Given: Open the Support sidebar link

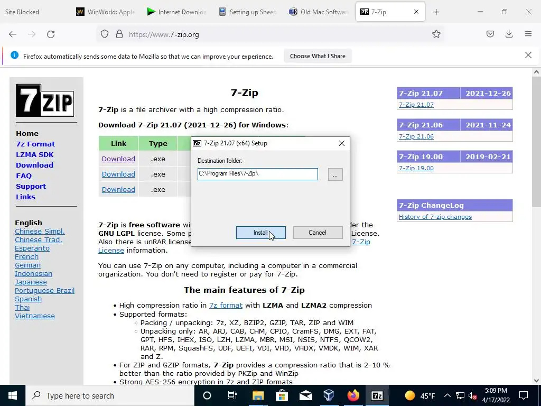Looking at the screenshot, I should 31,187.
